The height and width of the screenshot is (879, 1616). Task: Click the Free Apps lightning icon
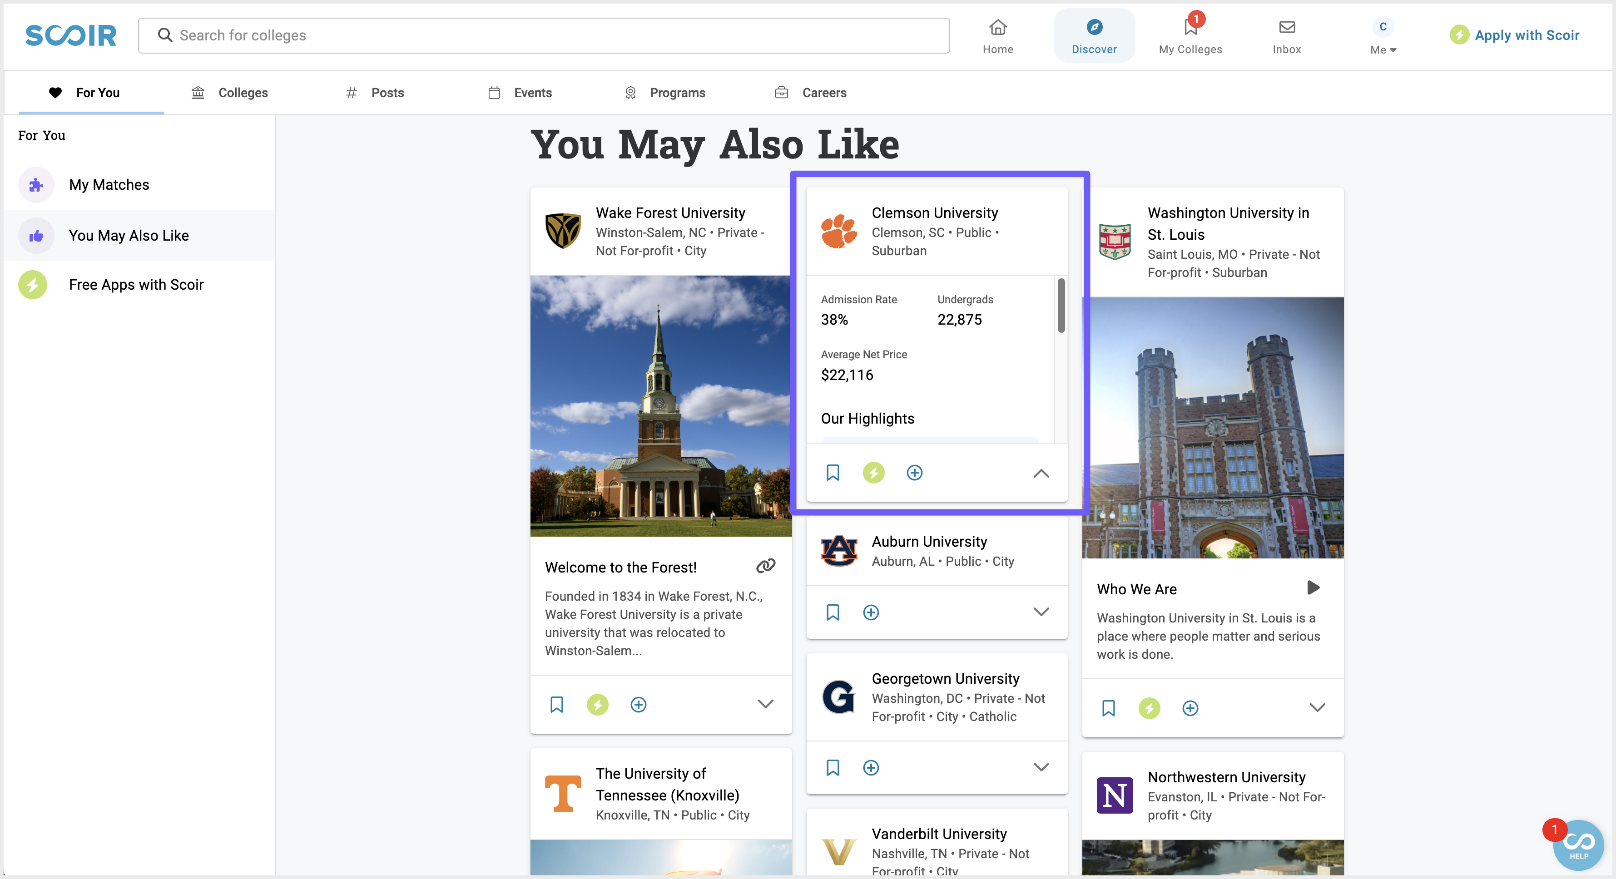click(33, 285)
